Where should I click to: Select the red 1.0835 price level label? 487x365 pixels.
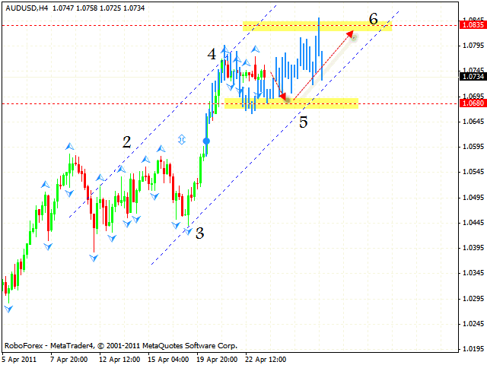click(x=473, y=25)
